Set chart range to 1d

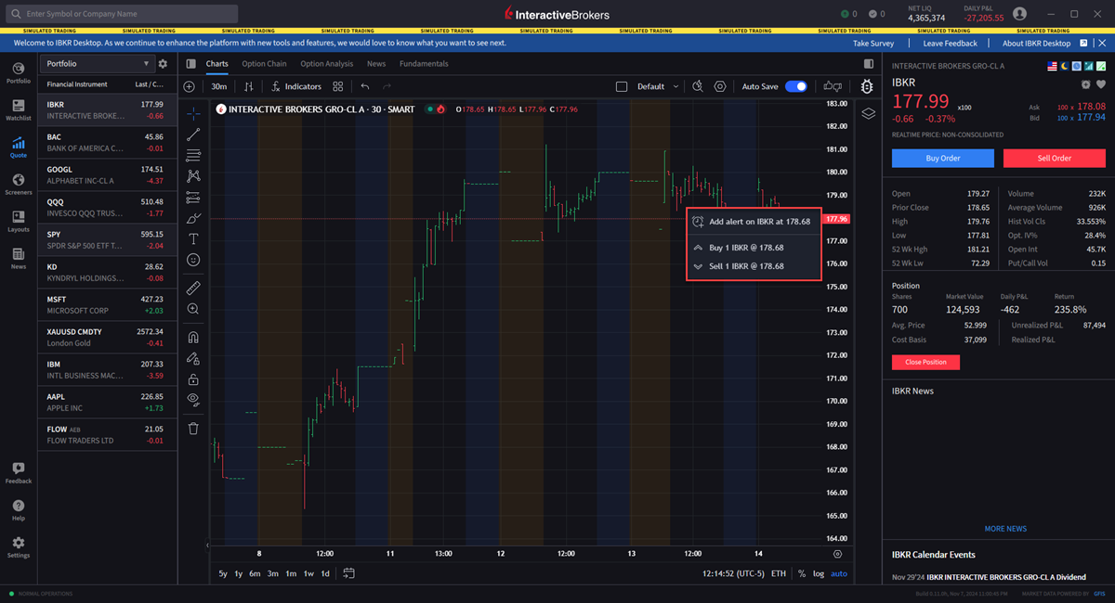point(325,573)
